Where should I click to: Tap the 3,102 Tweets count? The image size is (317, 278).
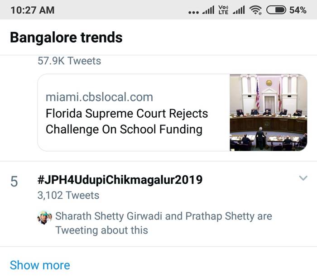[68, 195]
